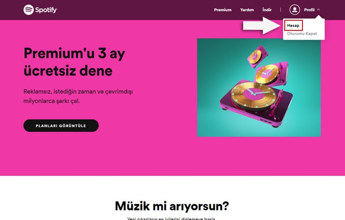Click the Spotify wordmark text

(x=46, y=10)
